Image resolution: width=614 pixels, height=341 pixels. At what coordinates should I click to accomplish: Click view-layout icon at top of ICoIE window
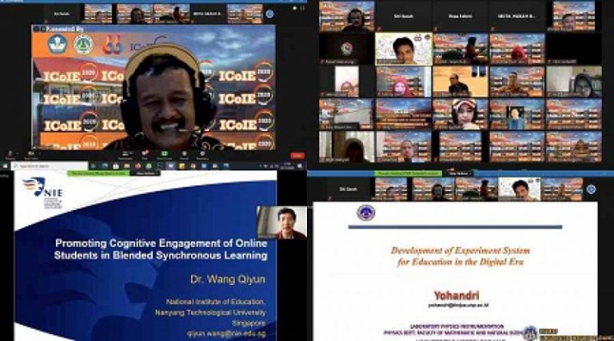click(x=302, y=8)
